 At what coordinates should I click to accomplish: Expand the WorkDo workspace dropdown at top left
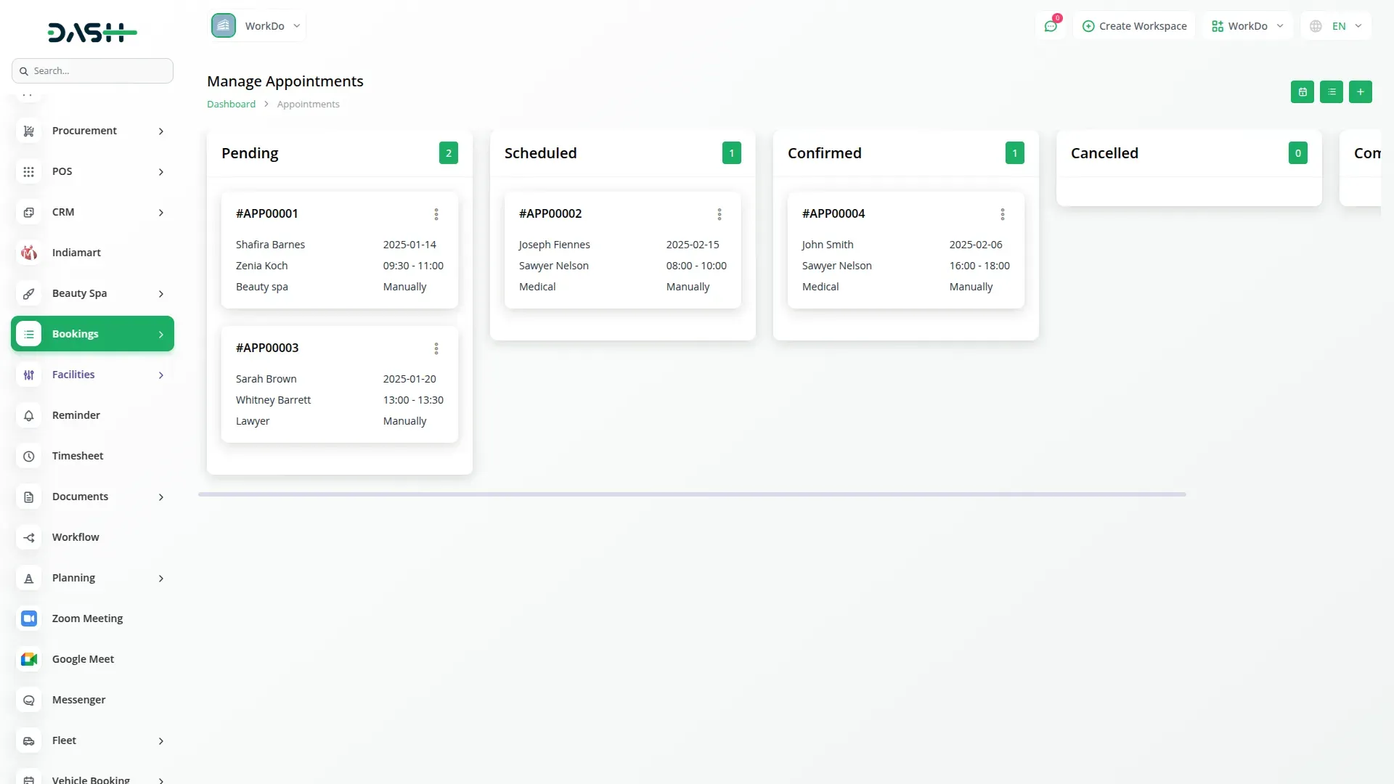coord(257,26)
